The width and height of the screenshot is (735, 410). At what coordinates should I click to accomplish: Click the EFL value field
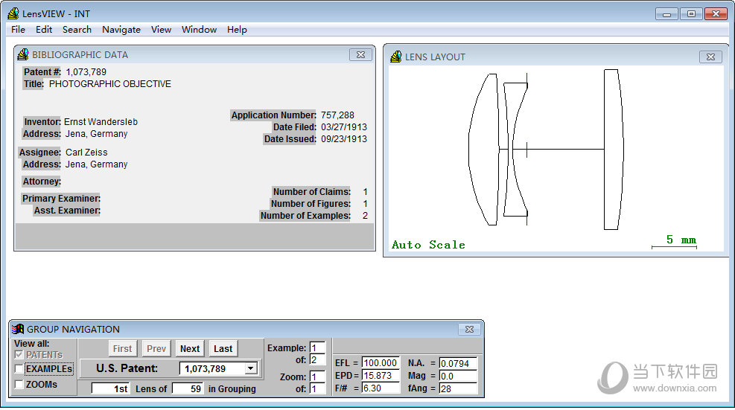380,362
